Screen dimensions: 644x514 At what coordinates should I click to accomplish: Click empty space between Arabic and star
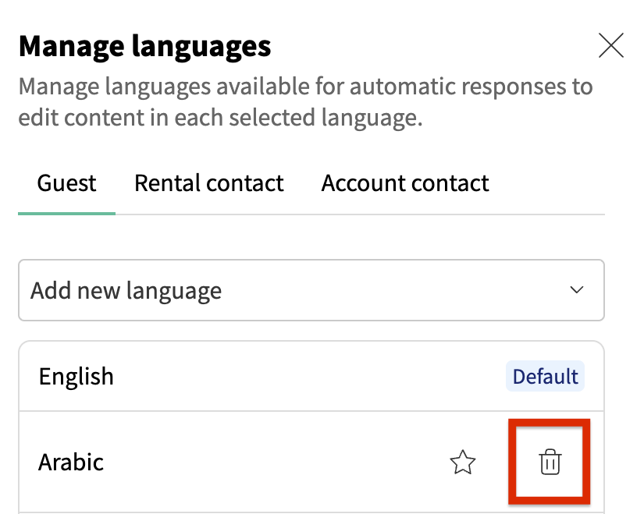tap(273, 463)
